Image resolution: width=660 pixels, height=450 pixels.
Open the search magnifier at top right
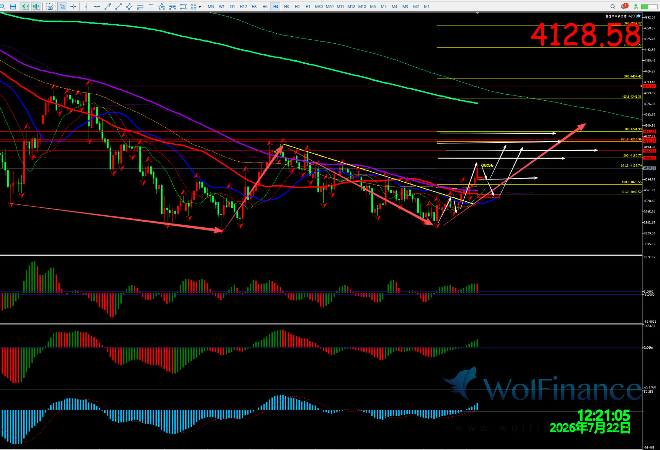tap(613, 6)
